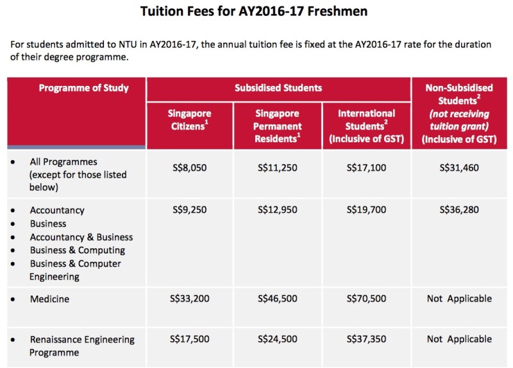Select the "Renaissance Engineering Programme" row label
513x368 pixels.
point(82,346)
